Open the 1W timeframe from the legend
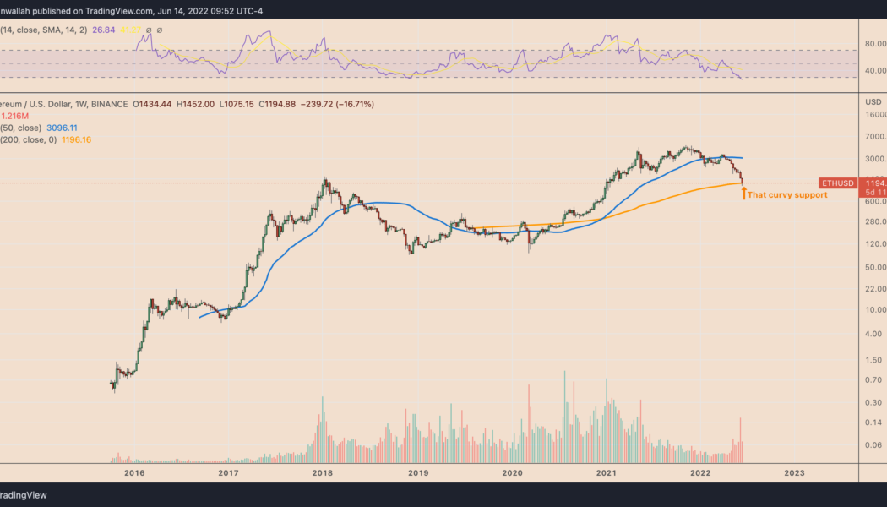Viewport: 887px width, 507px height. tap(82, 103)
